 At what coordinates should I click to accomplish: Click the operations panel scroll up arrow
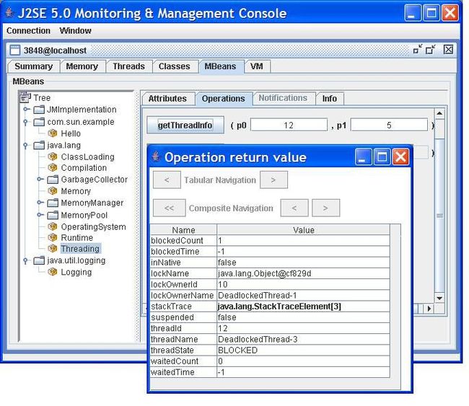tap(439, 113)
